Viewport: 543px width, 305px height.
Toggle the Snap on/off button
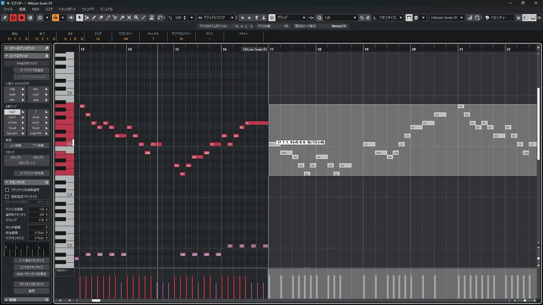[271, 18]
